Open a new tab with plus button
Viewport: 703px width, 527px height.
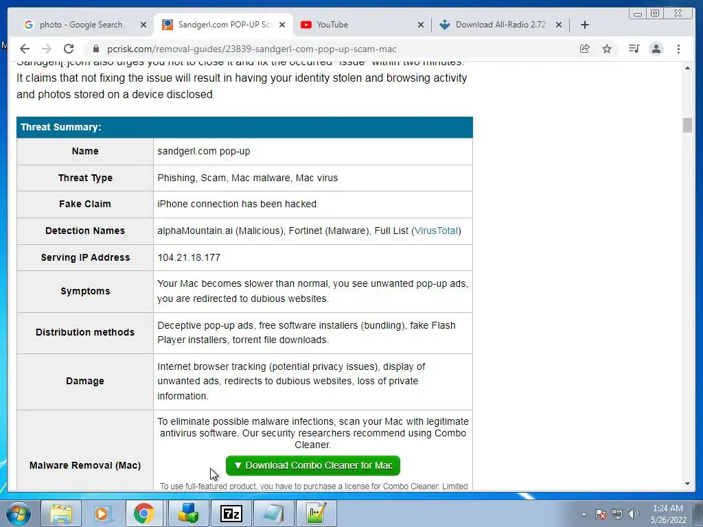pos(585,25)
